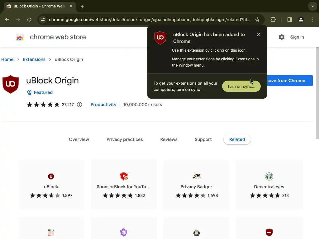The height and width of the screenshot is (239, 319).
Task: Bookmark this page with the star icon
Action: coord(257,20)
